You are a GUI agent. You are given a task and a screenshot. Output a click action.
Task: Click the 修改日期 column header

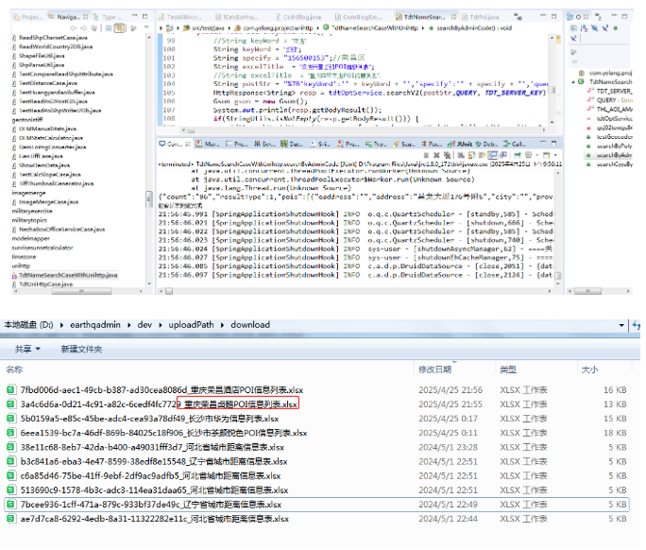[x=436, y=370]
